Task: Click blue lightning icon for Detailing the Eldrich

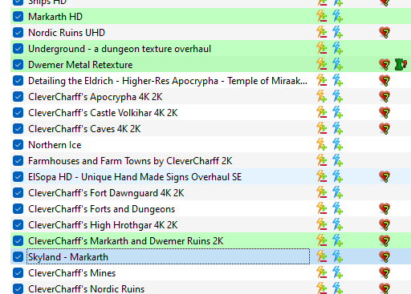Action: click(x=337, y=80)
